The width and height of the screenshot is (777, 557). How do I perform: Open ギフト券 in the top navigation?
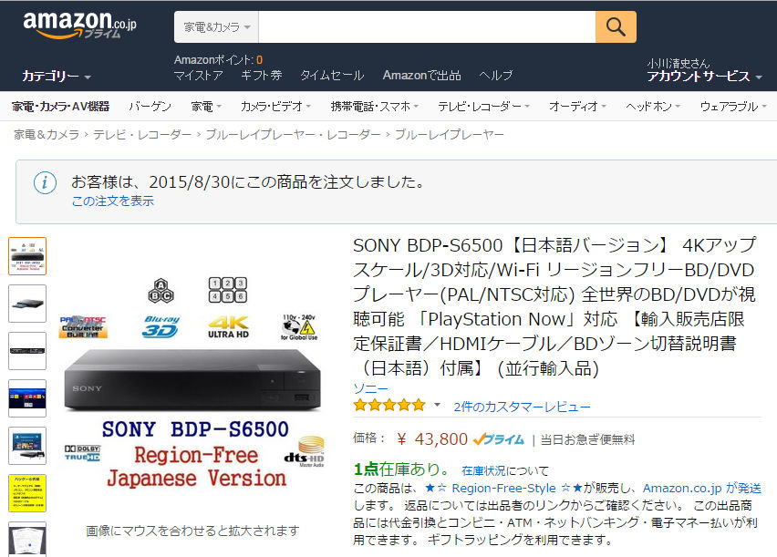click(x=261, y=76)
